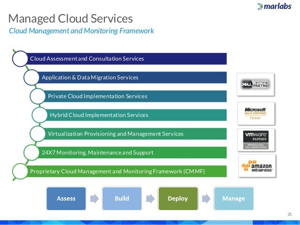Click the Marlabs logo
The height and width of the screenshot is (225, 300).
pos(274,6)
